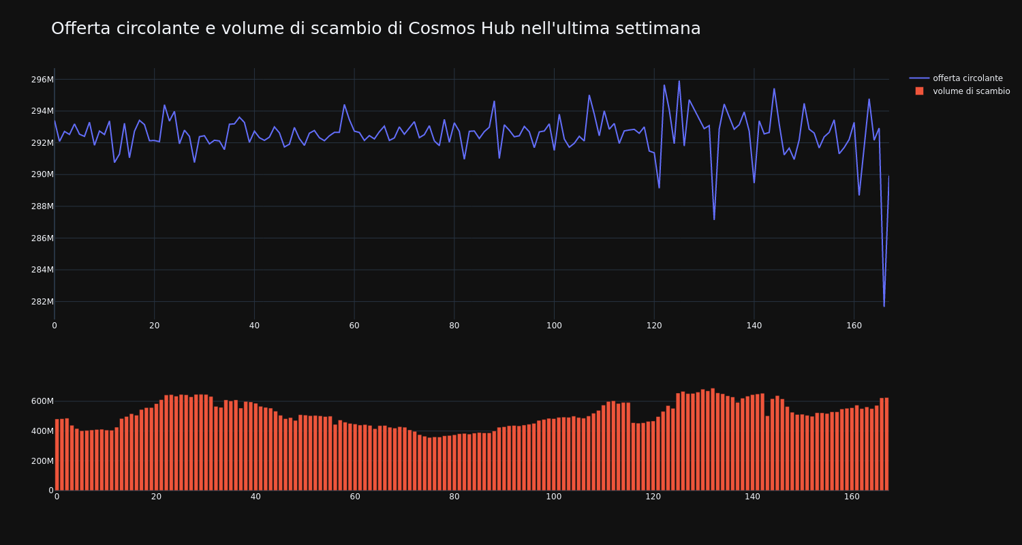Click x-axis label 120 of bar chart
Viewport: 1022px width, 545px height.
(653, 497)
